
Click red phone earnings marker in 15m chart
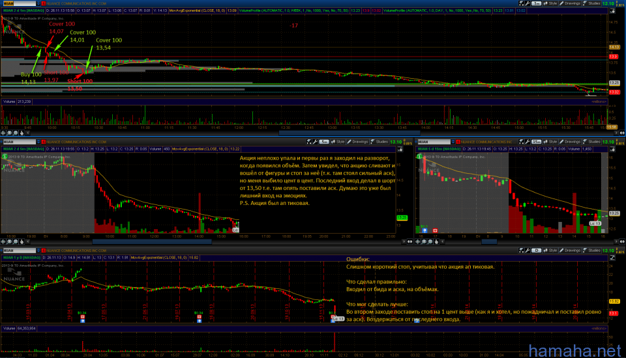coord(435,230)
